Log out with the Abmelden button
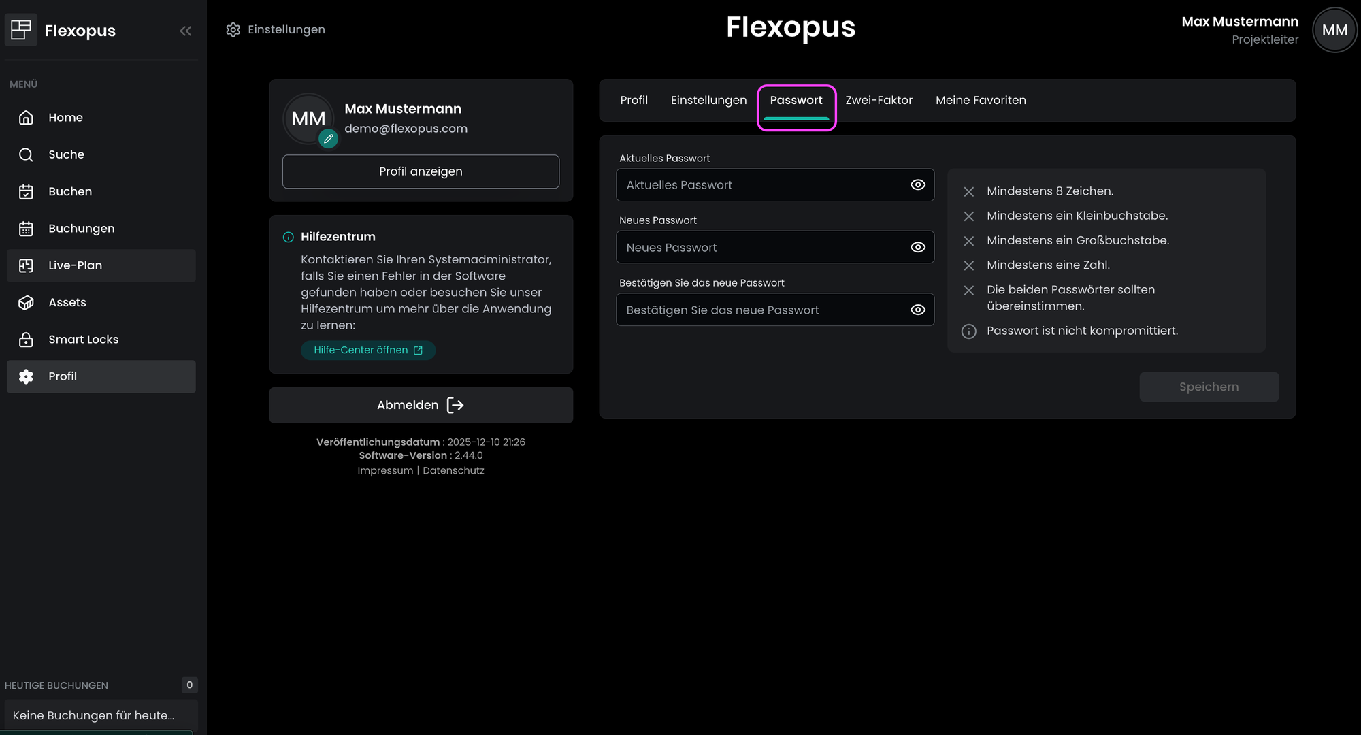This screenshot has height=735, width=1361. point(421,406)
